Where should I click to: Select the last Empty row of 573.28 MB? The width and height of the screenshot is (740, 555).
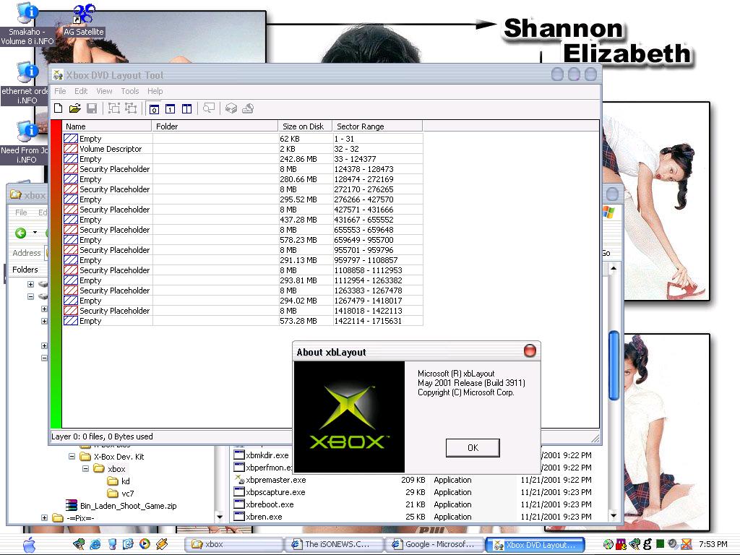[x=243, y=321]
